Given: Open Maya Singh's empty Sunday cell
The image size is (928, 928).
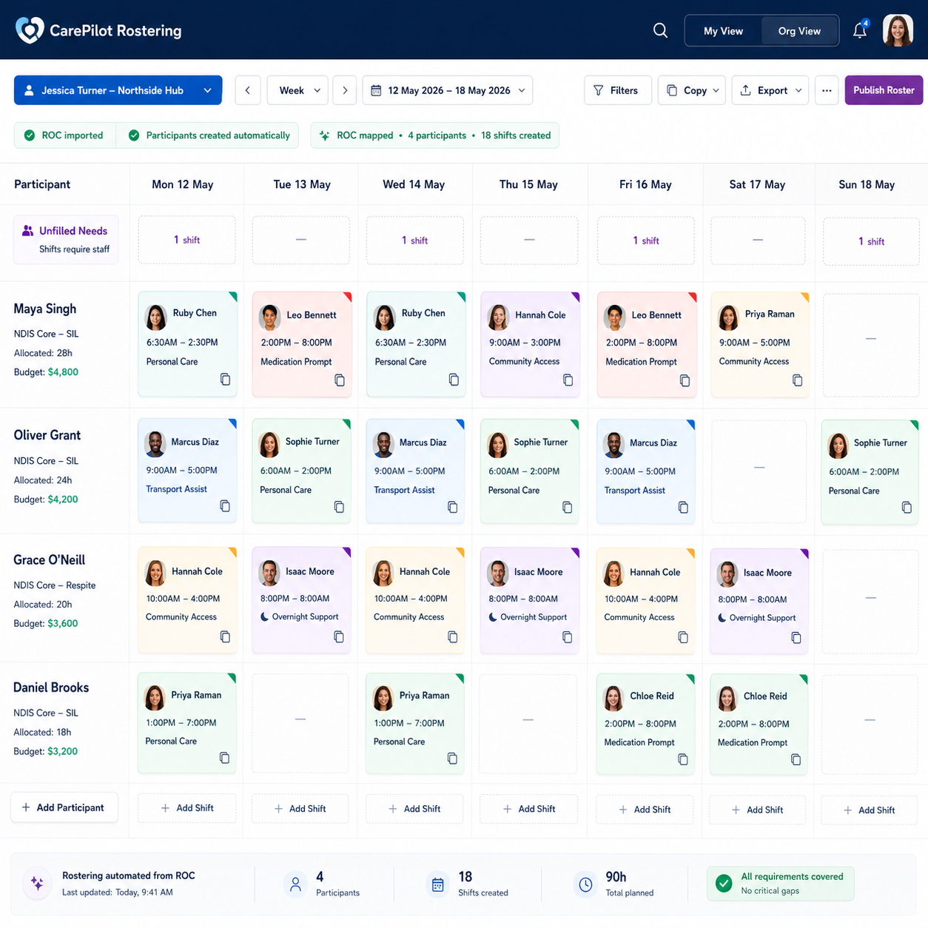Looking at the screenshot, I should point(871,345).
